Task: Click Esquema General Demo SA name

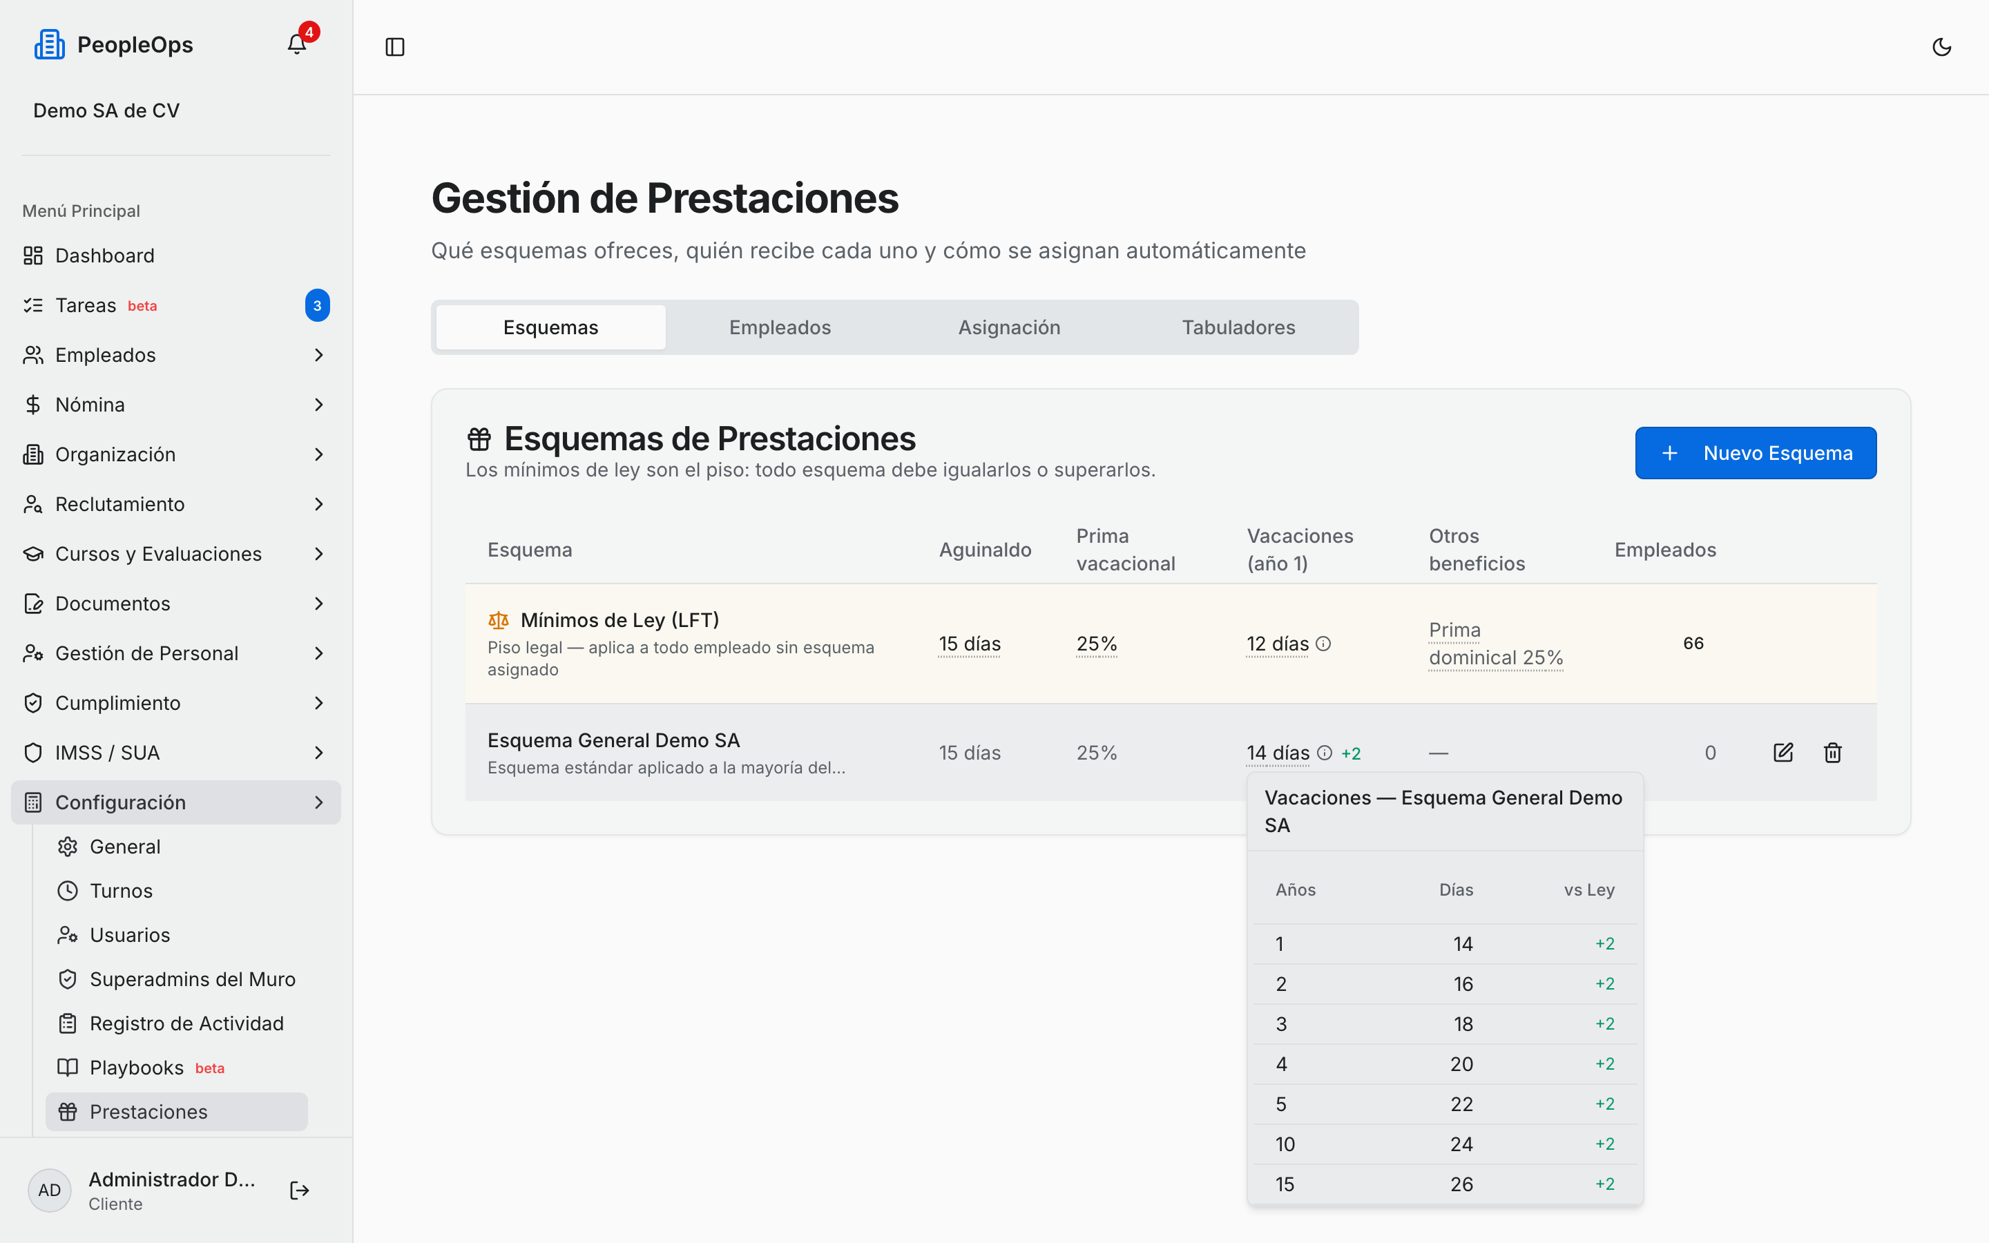Action: (614, 741)
